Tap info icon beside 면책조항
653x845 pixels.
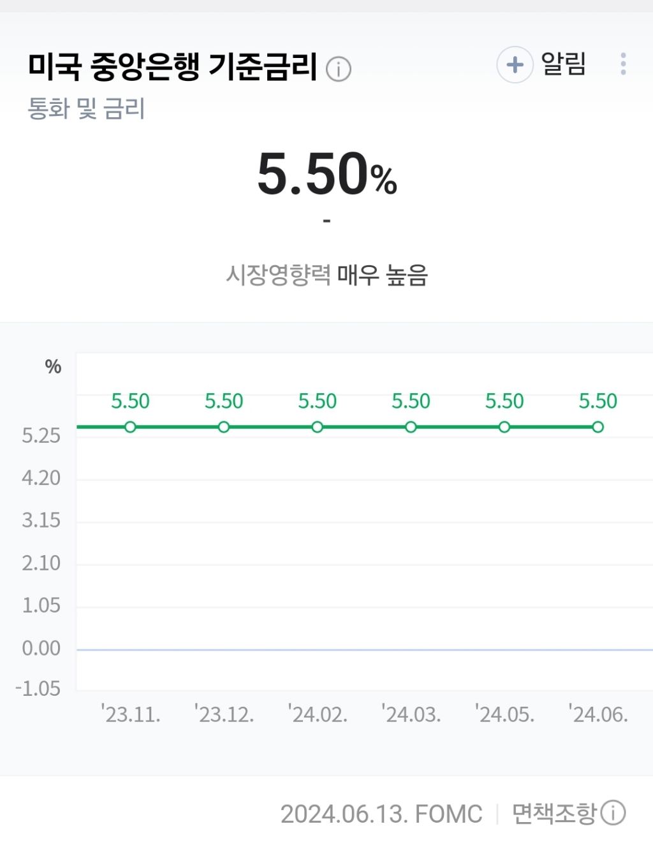pyautogui.click(x=613, y=812)
